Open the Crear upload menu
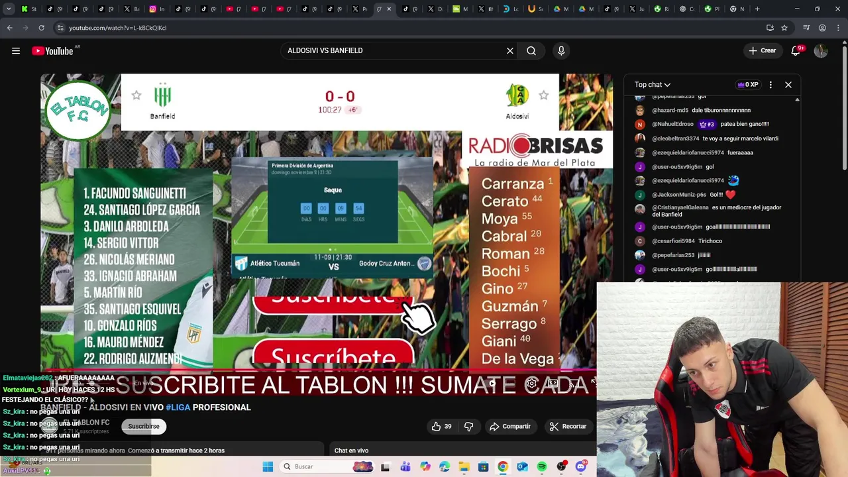848x477 pixels. coord(763,50)
